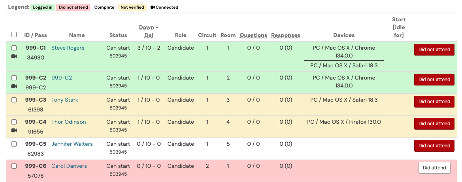The height and width of the screenshot is (182, 462).
Task: Mark Jennifer Walters as Did not attend
Action: click(434, 146)
